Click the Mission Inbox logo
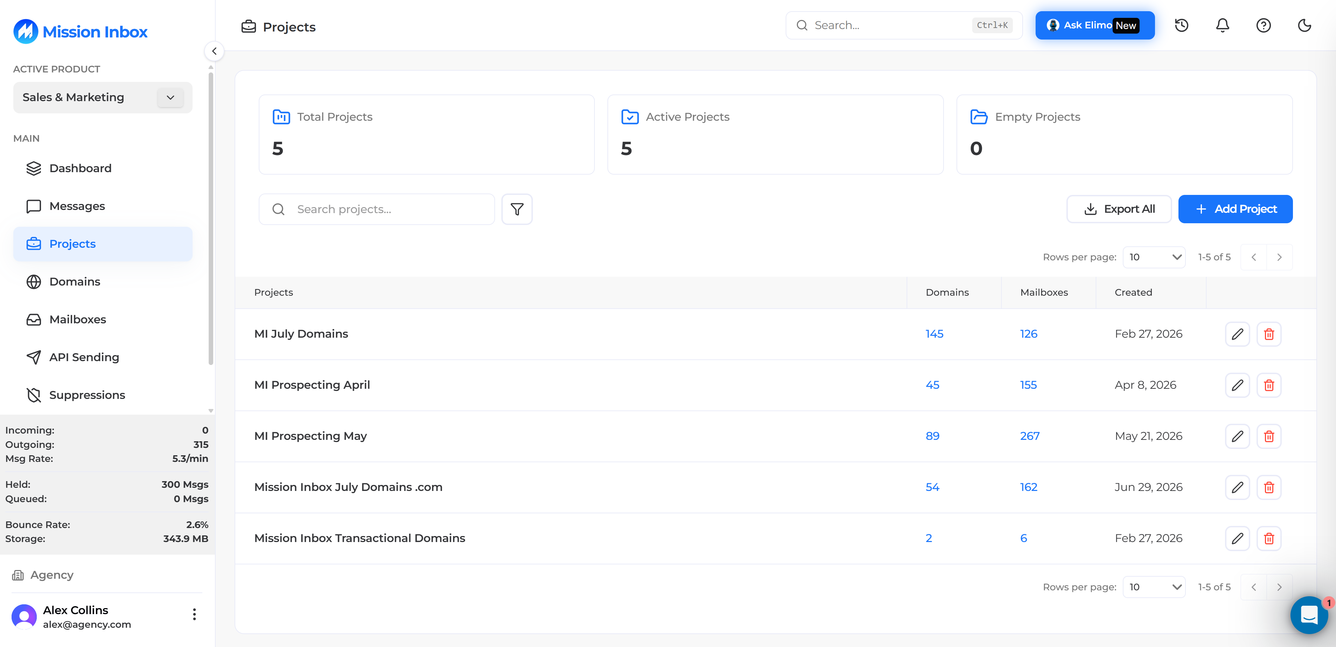This screenshot has width=1336, height=647. tap(81, 31)
